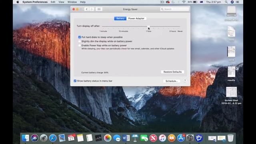Open Reminders list icon in Dock
This screenshot has width=256, height=144.
[x=89, y=138]
